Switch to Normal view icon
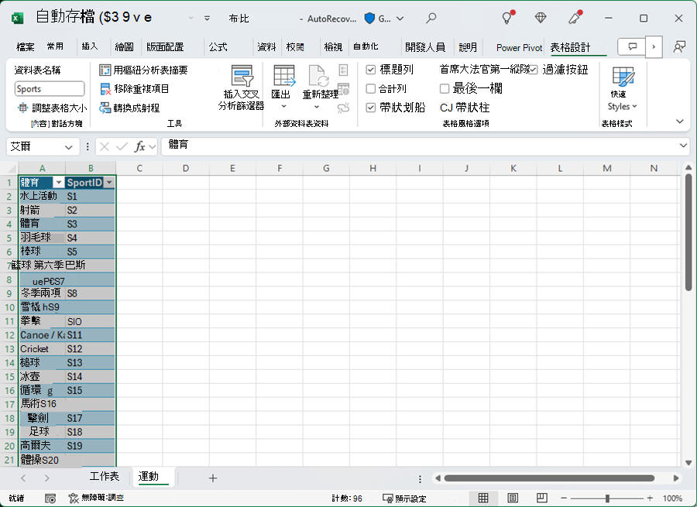697x507 pixels. coord(483,498)
